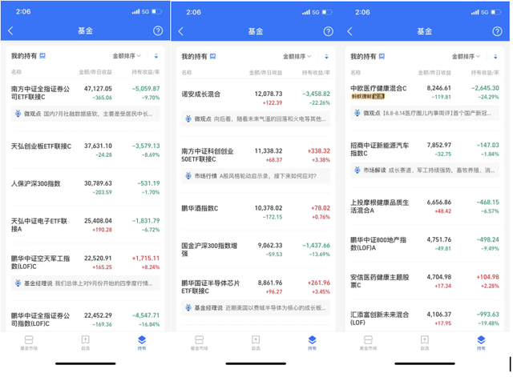The width and height of the screenshot is (513, 377).
Task: Open 微观点 医疗圈儿内事周评 banner
Action: tap(425, 113)
